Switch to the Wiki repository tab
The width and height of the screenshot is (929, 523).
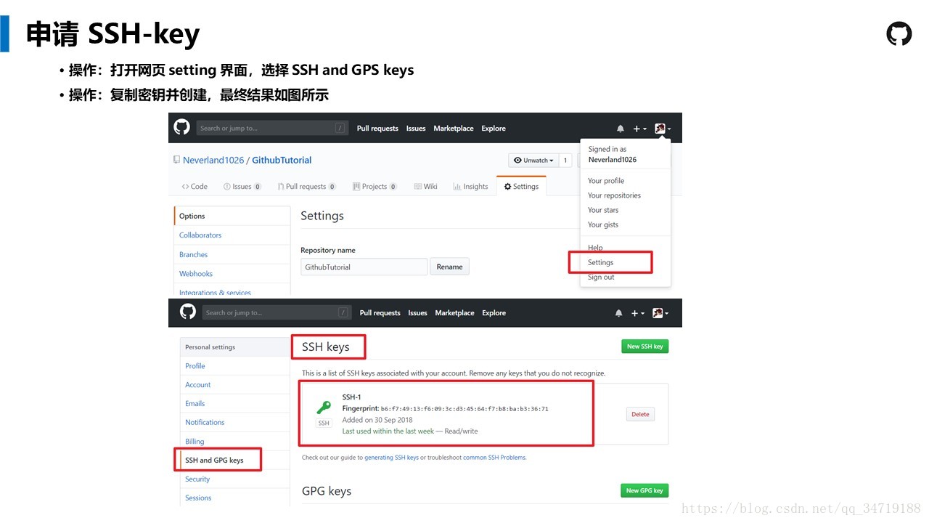(x=425, y=187)
